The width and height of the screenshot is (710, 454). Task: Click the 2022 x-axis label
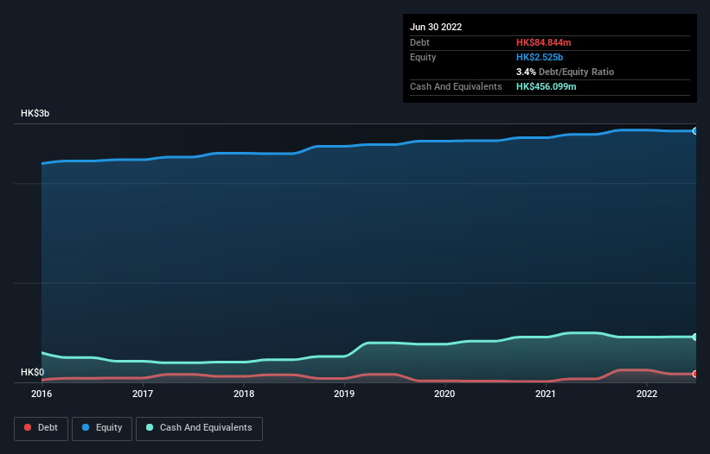[647, 394]
